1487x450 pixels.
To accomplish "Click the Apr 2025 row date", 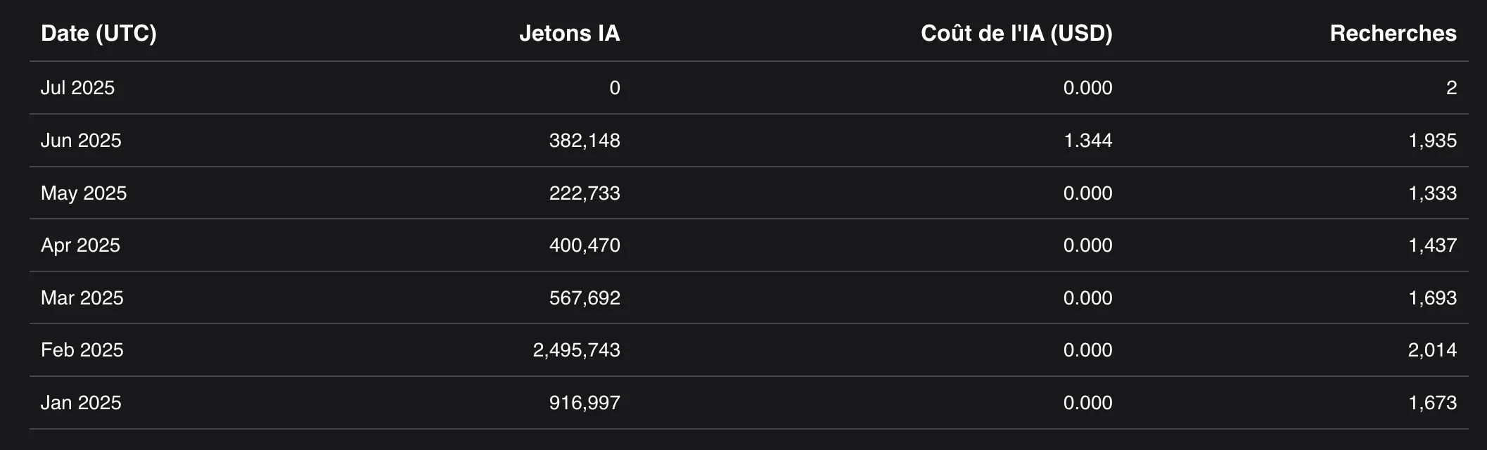I will [80, 245].
